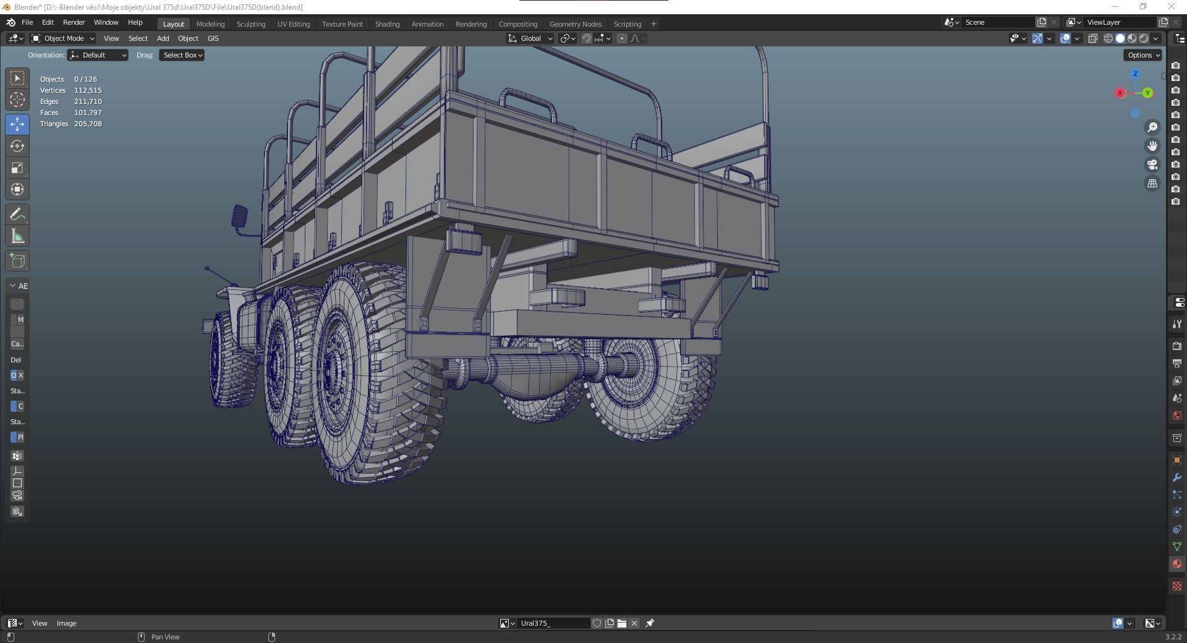Image resolution: width=1187 pixels, height=643 pixels.
Task: Open the Drag Select Box dropdown
Action: point(182,55)
